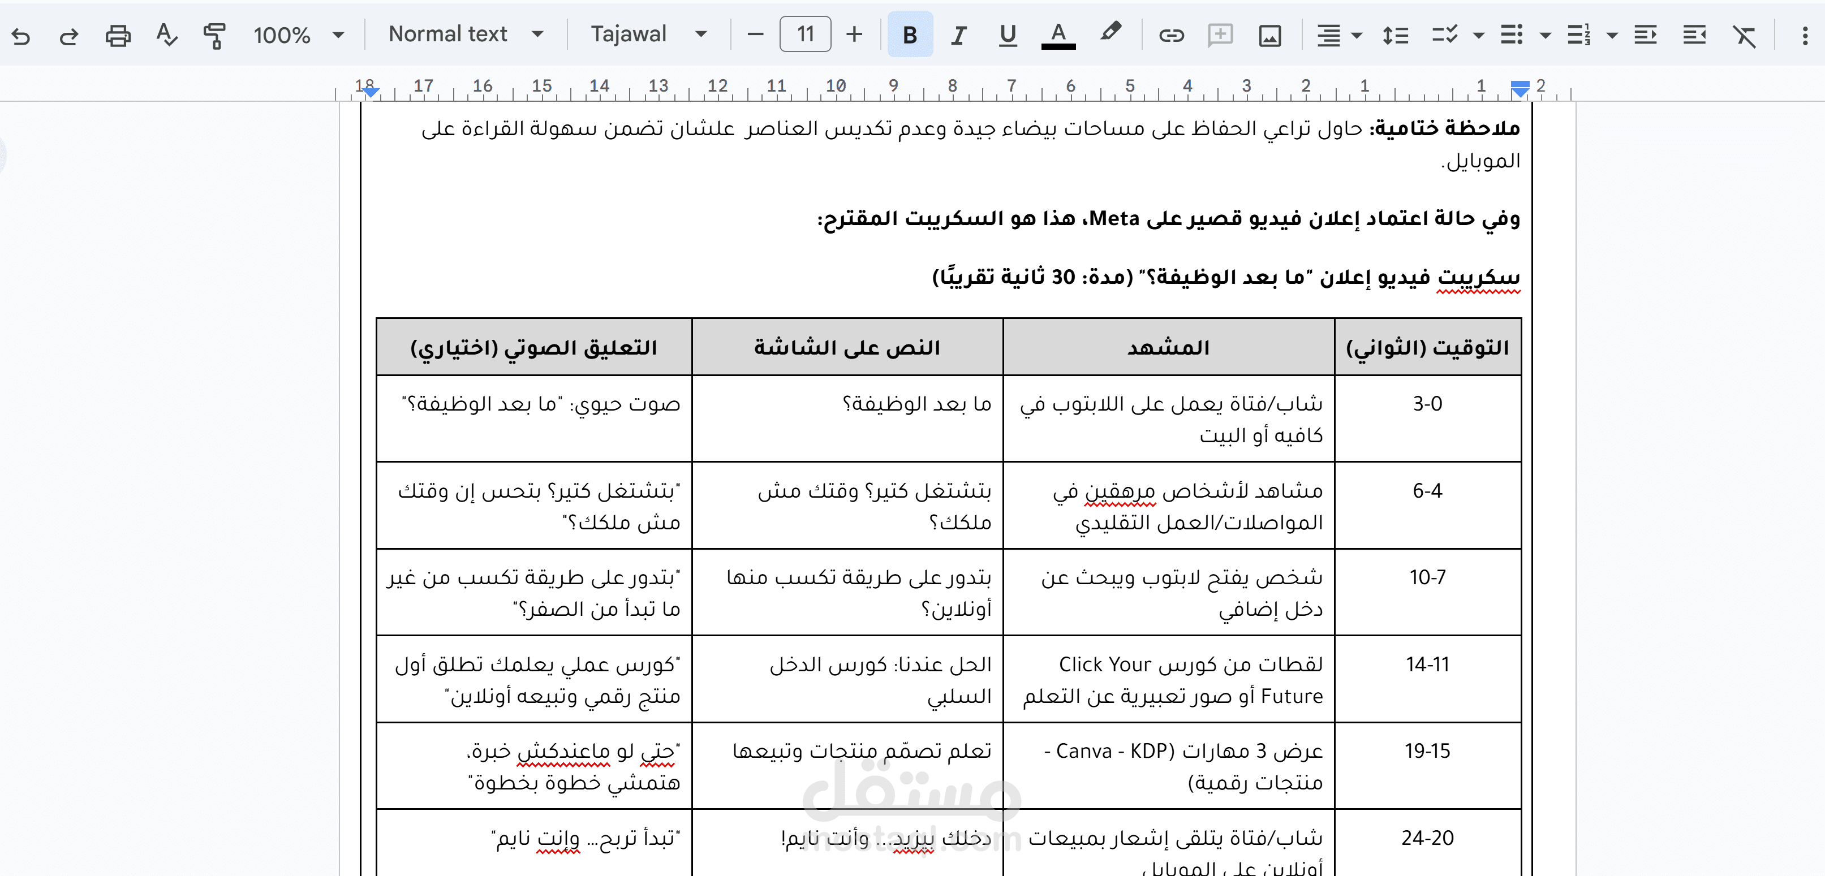Insert a link with the chain icon
1825x876 pixels.
click(x=1171, y=36)
